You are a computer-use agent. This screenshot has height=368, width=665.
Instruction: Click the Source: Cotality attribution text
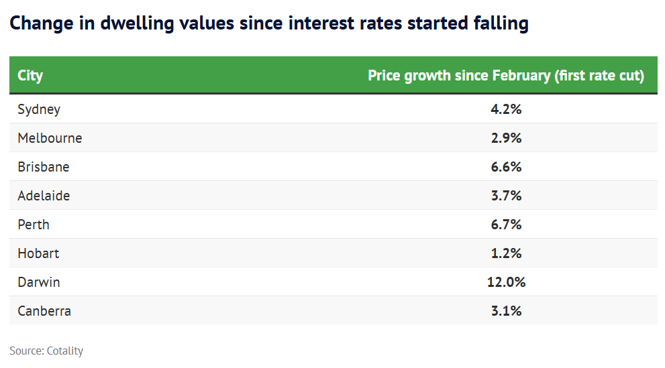pos(46,351)
